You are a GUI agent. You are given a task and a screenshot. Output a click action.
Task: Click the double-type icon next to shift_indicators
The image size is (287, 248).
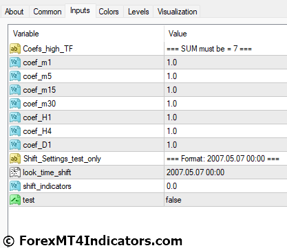coord(15,186)
